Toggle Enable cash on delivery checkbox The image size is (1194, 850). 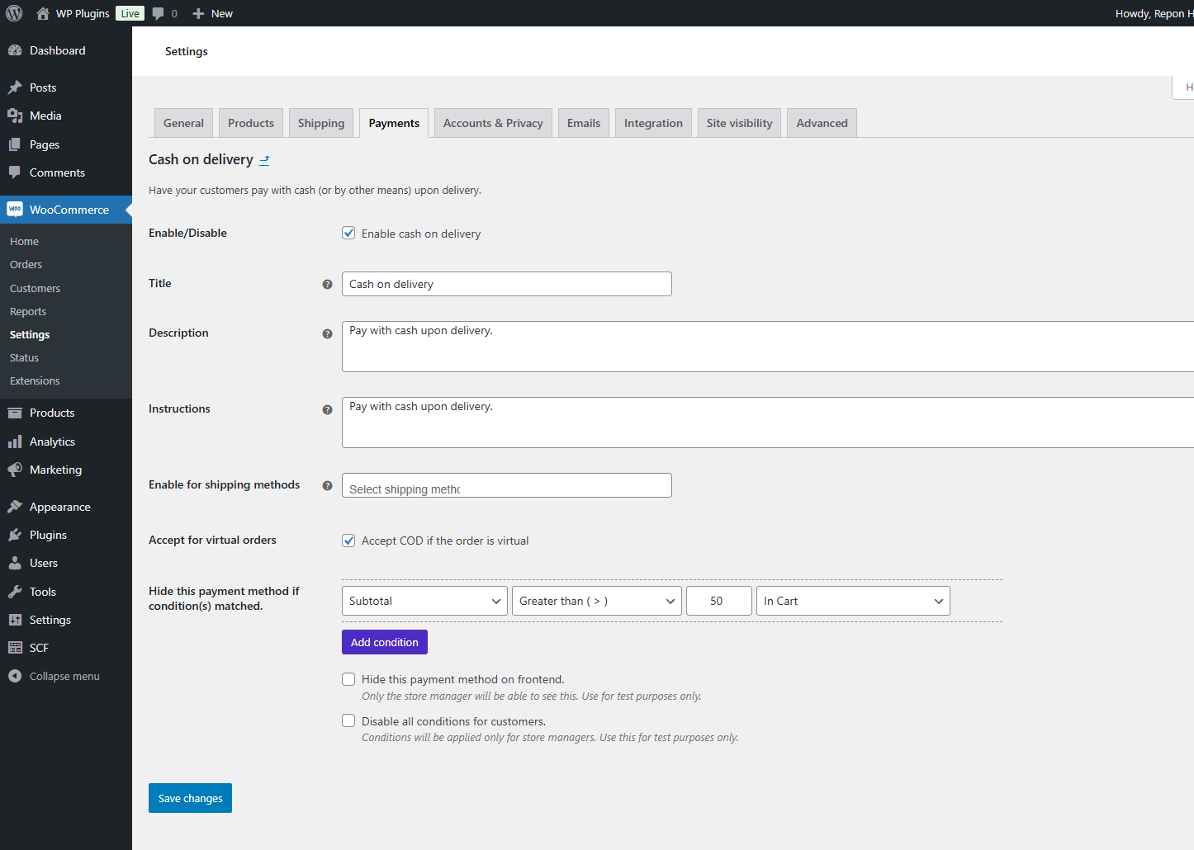[x=348, y=233]
